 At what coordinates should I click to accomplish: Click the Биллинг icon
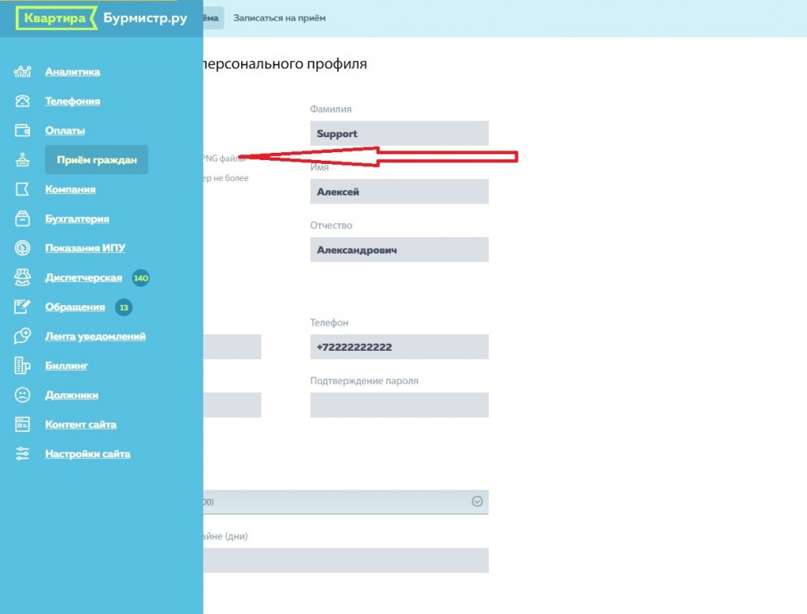pyautogui.click(x=22, y=366)
